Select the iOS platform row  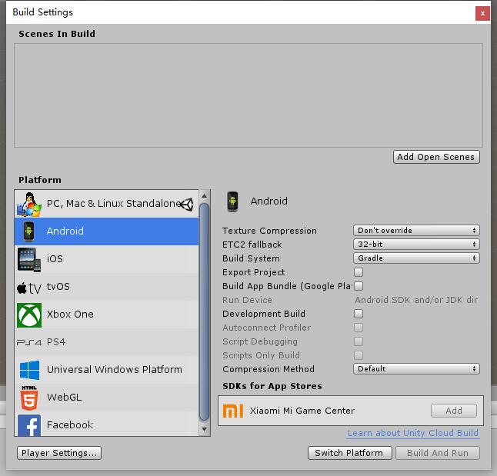click(x=106, y=259)
